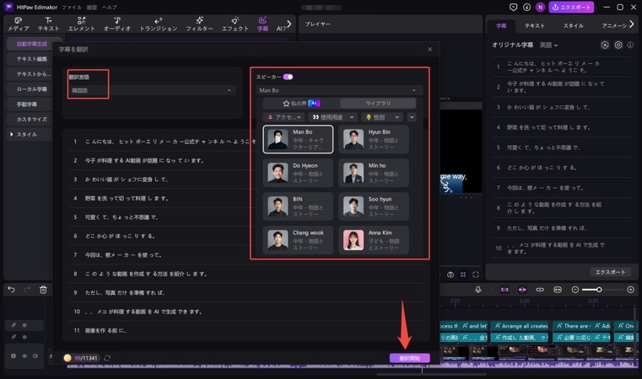This screenshot has width=642, height=379.
Task: Toggle visibility eye on the video track
Action: [x=25, y=356]
